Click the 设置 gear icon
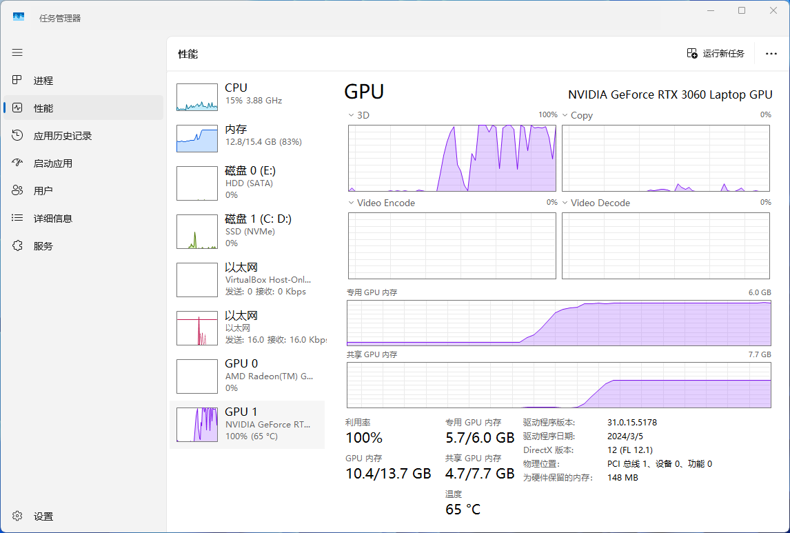 pyautogui.click(x=17, y=516)
